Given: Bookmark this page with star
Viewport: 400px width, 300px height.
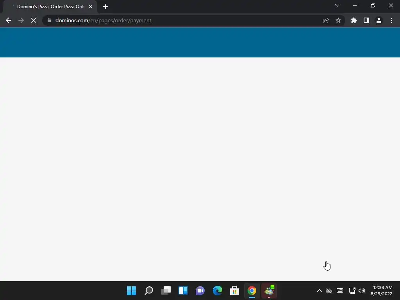Looking at the screenshot, I should tap(338, 20).
